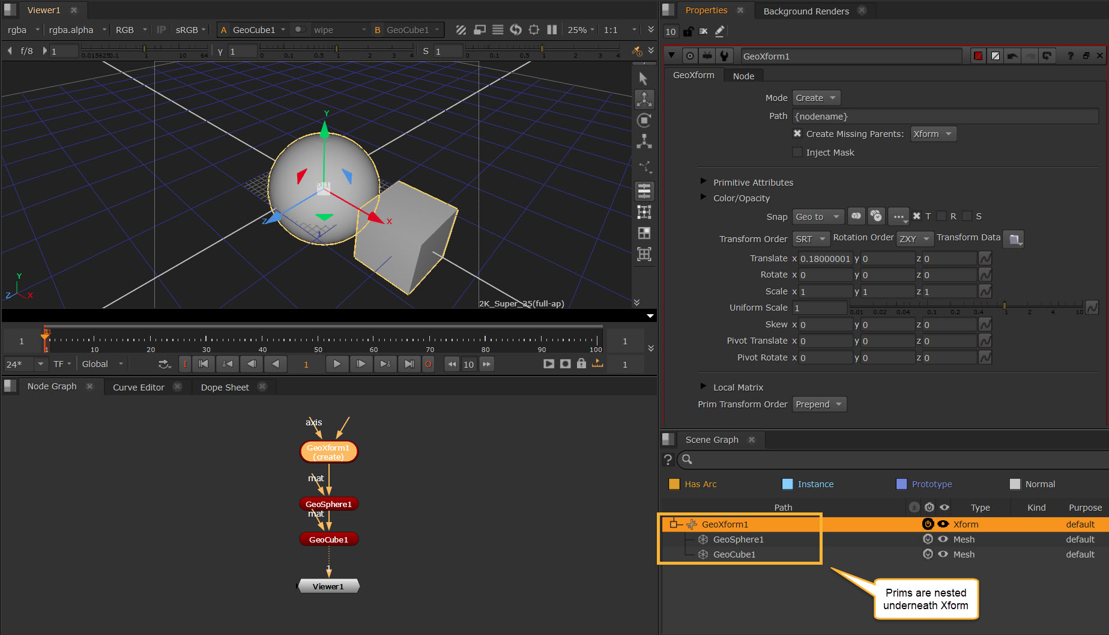This screenshot has height=635, width=1109.
Task: Open the Mode dropdown set to Create
Action: (815, 98)
